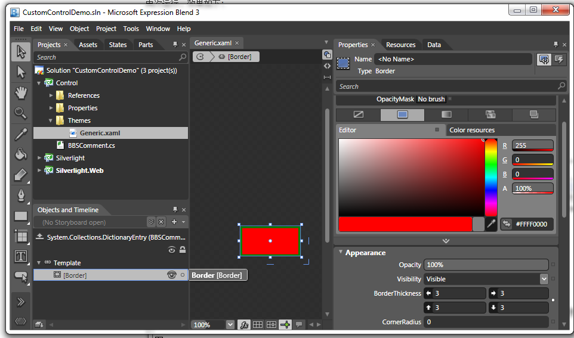
Task: Pick the Selection arrow tool
Action: 21,52
